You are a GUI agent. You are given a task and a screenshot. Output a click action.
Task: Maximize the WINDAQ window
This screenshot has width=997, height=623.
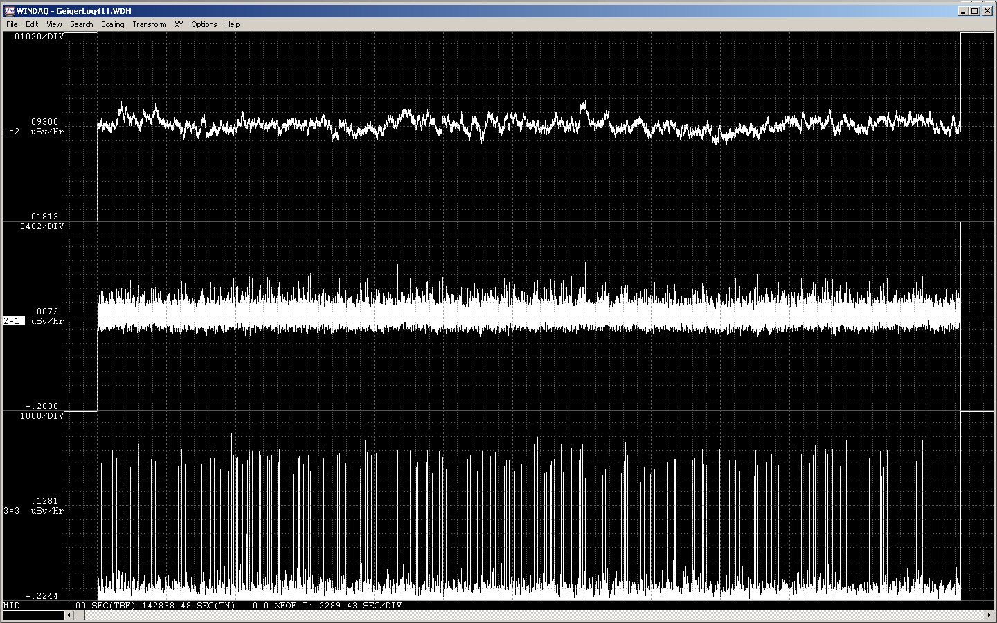click(x=974, y=10)
